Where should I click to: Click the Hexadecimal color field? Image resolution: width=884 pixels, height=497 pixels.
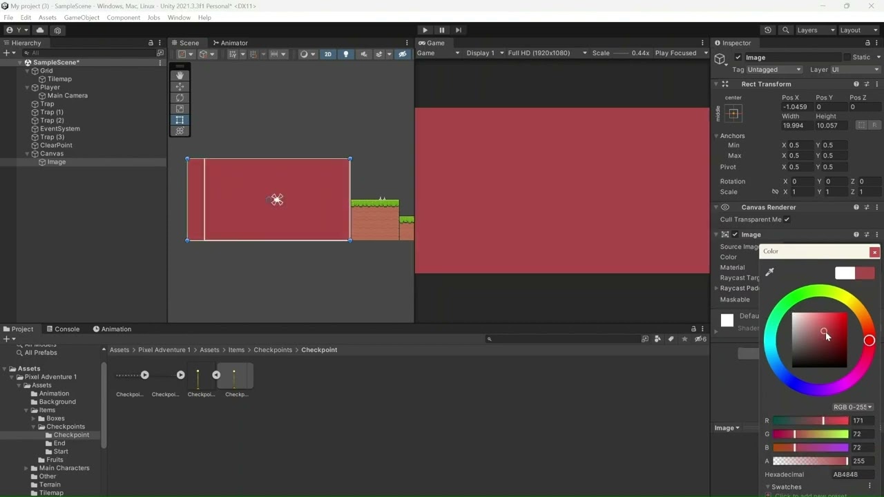coord(854,475)
